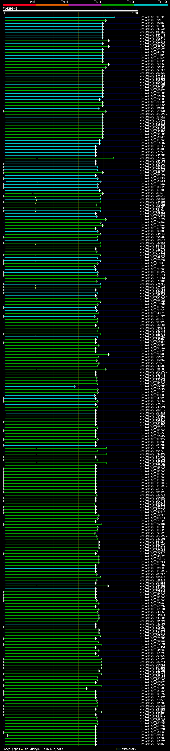Open hit UniRef100_A8IZK3
The image size is (170, 751).
[152, 17]
